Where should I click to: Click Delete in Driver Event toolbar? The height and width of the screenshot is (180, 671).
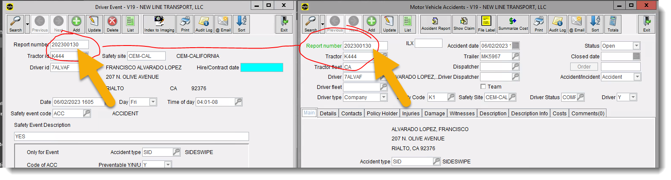click(x=112, y=24)
